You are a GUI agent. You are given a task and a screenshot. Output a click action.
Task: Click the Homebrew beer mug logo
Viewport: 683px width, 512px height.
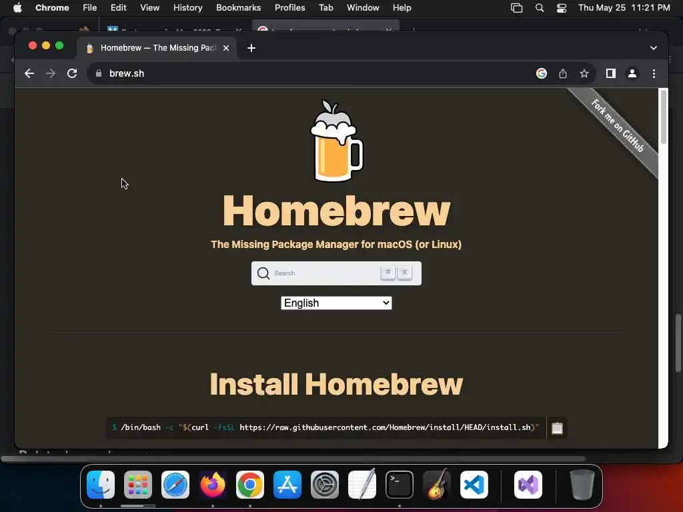click(336, 140)
